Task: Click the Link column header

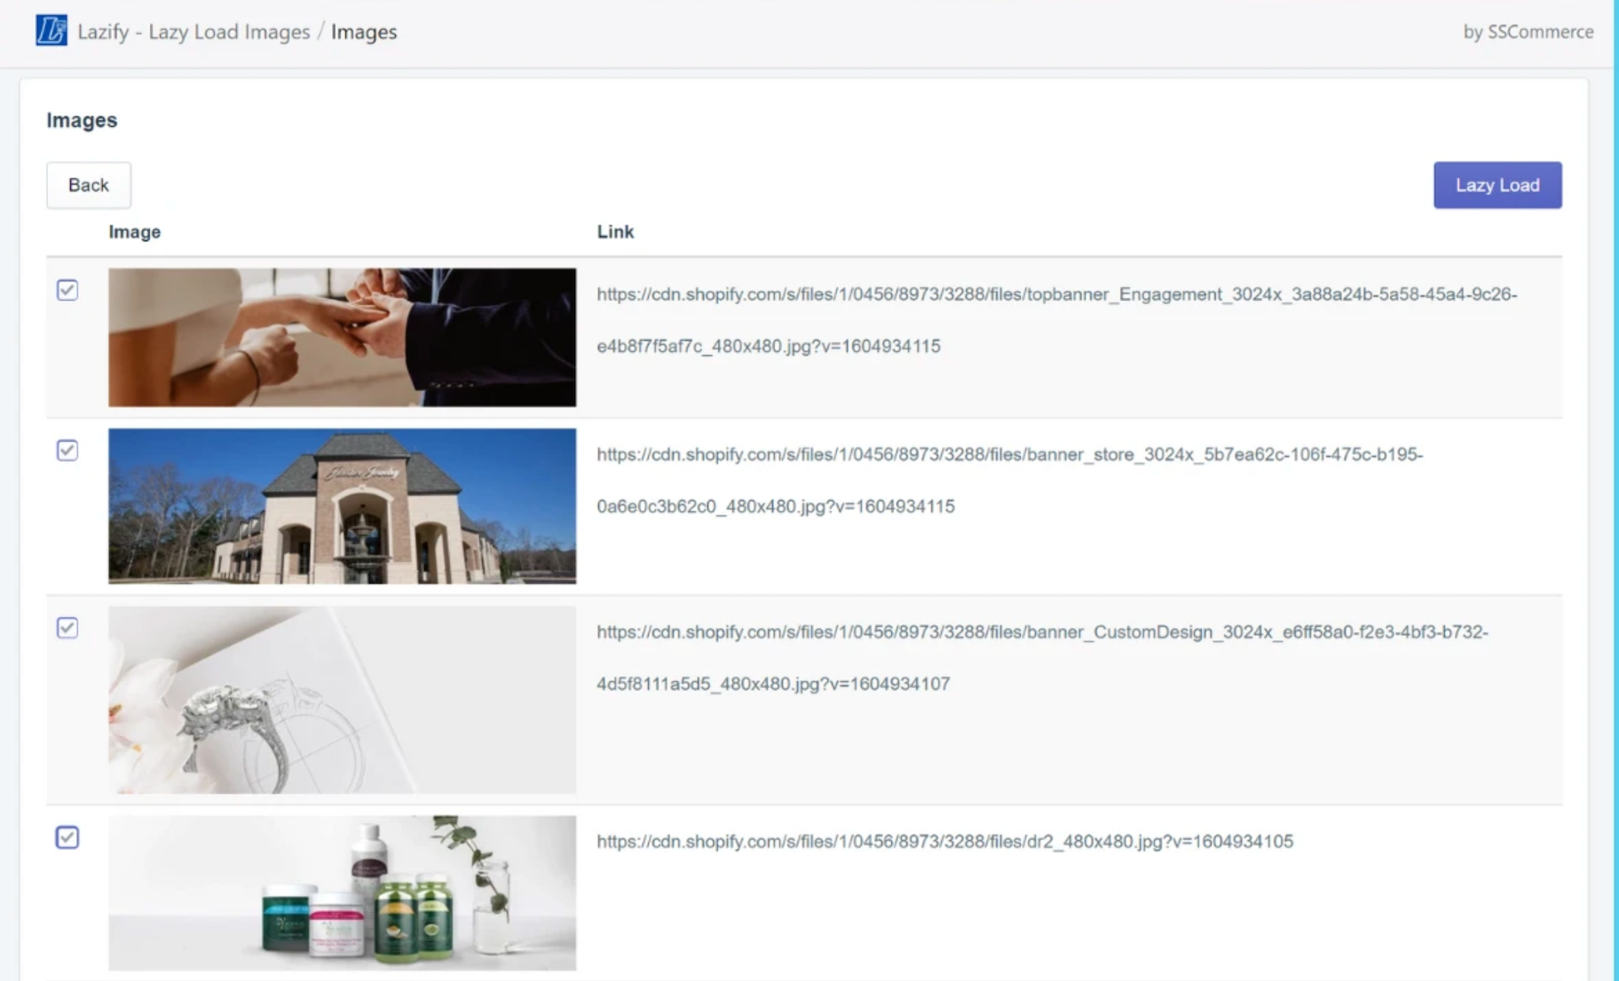Action: (x=615, y=232)
